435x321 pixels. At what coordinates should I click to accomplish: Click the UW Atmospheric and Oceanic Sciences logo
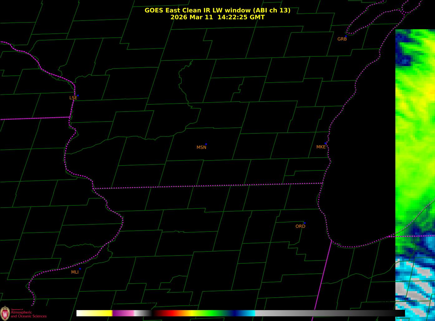point(23,313)
